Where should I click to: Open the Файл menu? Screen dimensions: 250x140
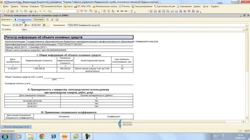tap(5, 6)
